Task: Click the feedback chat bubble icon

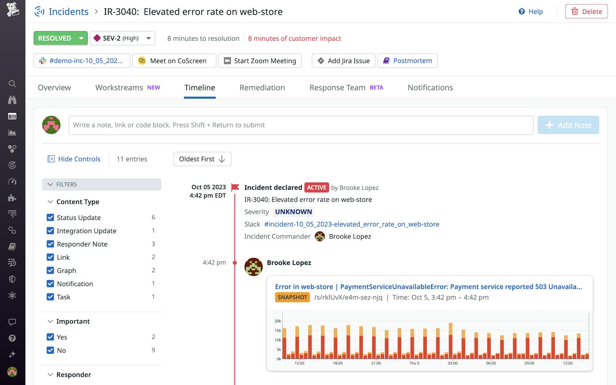Action: [x=12, y=321]
